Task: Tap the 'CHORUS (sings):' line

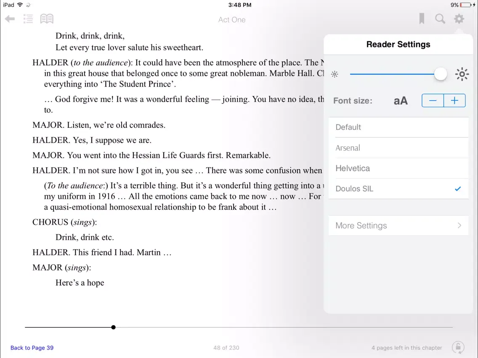Action: [65, 222]
